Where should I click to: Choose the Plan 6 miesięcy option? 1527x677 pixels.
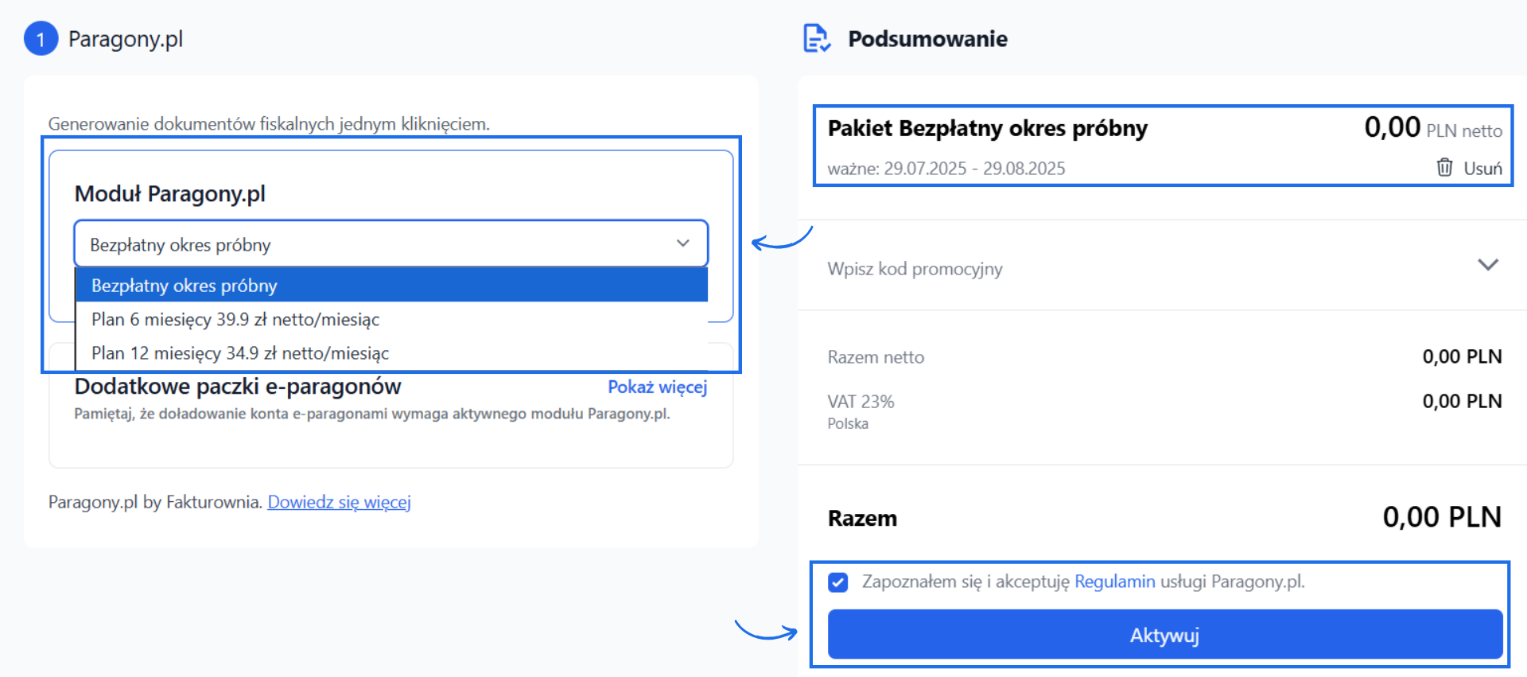235,319
